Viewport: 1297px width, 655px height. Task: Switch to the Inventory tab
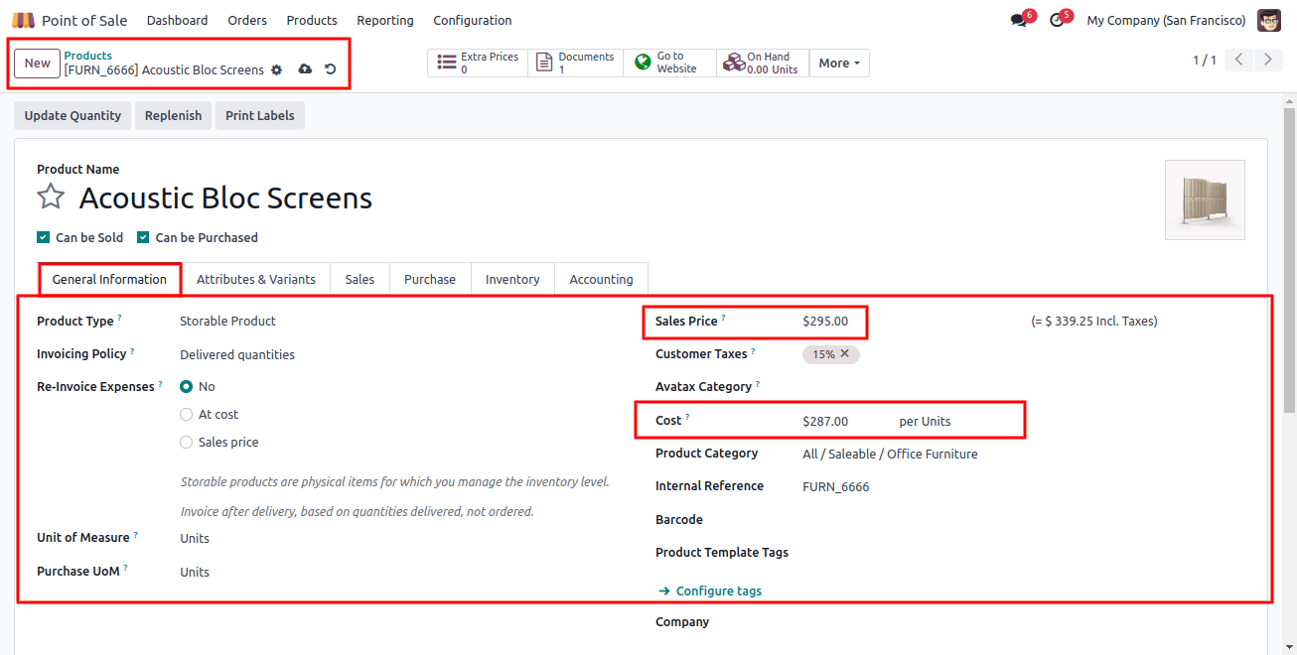point(512,279)
